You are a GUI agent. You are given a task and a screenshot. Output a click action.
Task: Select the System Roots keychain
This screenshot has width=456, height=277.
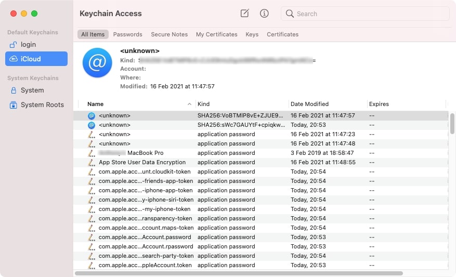pos(36,105)
